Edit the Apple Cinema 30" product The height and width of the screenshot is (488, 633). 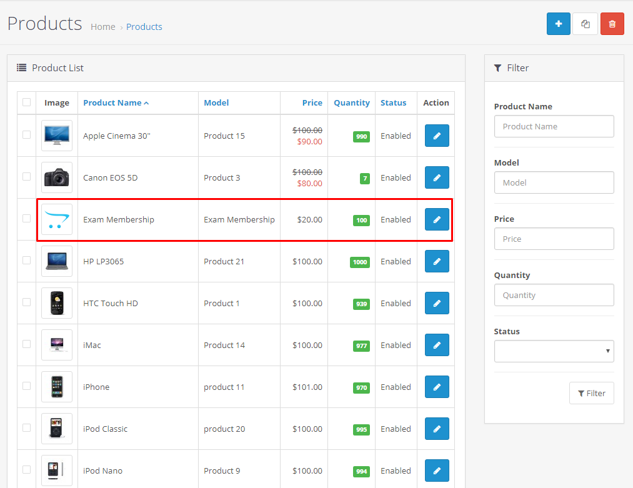click(x=437, y=136)
